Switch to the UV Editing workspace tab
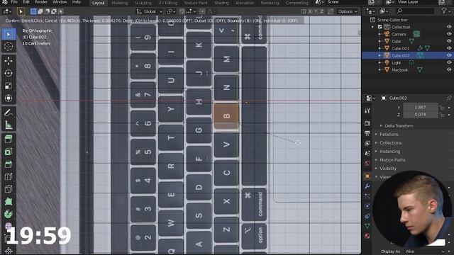This screenshot has height=255, width=454. pyautogui.click(x=167, y=3)
